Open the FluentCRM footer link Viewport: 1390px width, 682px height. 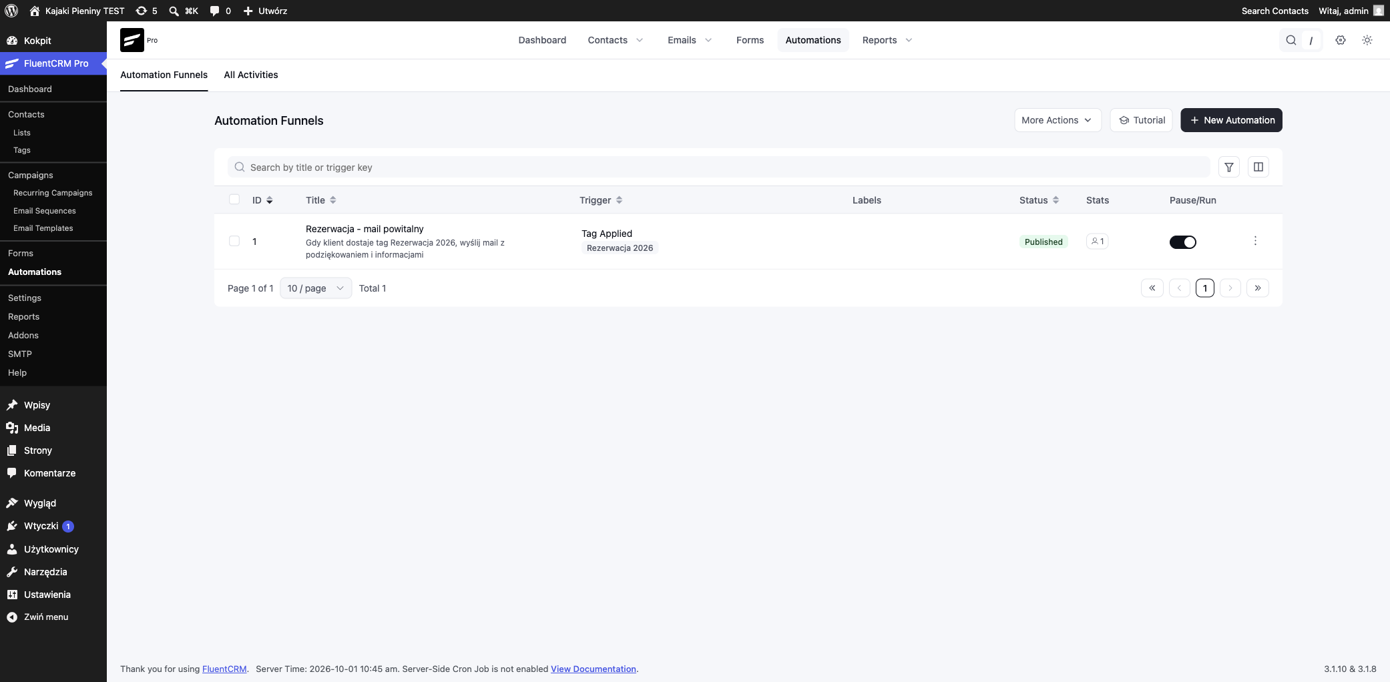[224, 669]
